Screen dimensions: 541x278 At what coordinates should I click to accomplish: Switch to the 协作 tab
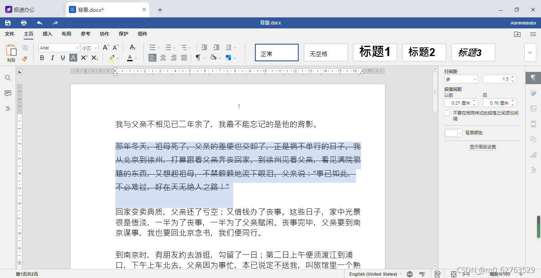105,34
